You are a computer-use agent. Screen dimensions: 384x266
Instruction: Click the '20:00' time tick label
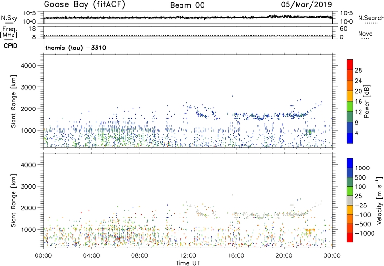pos(284,256)
